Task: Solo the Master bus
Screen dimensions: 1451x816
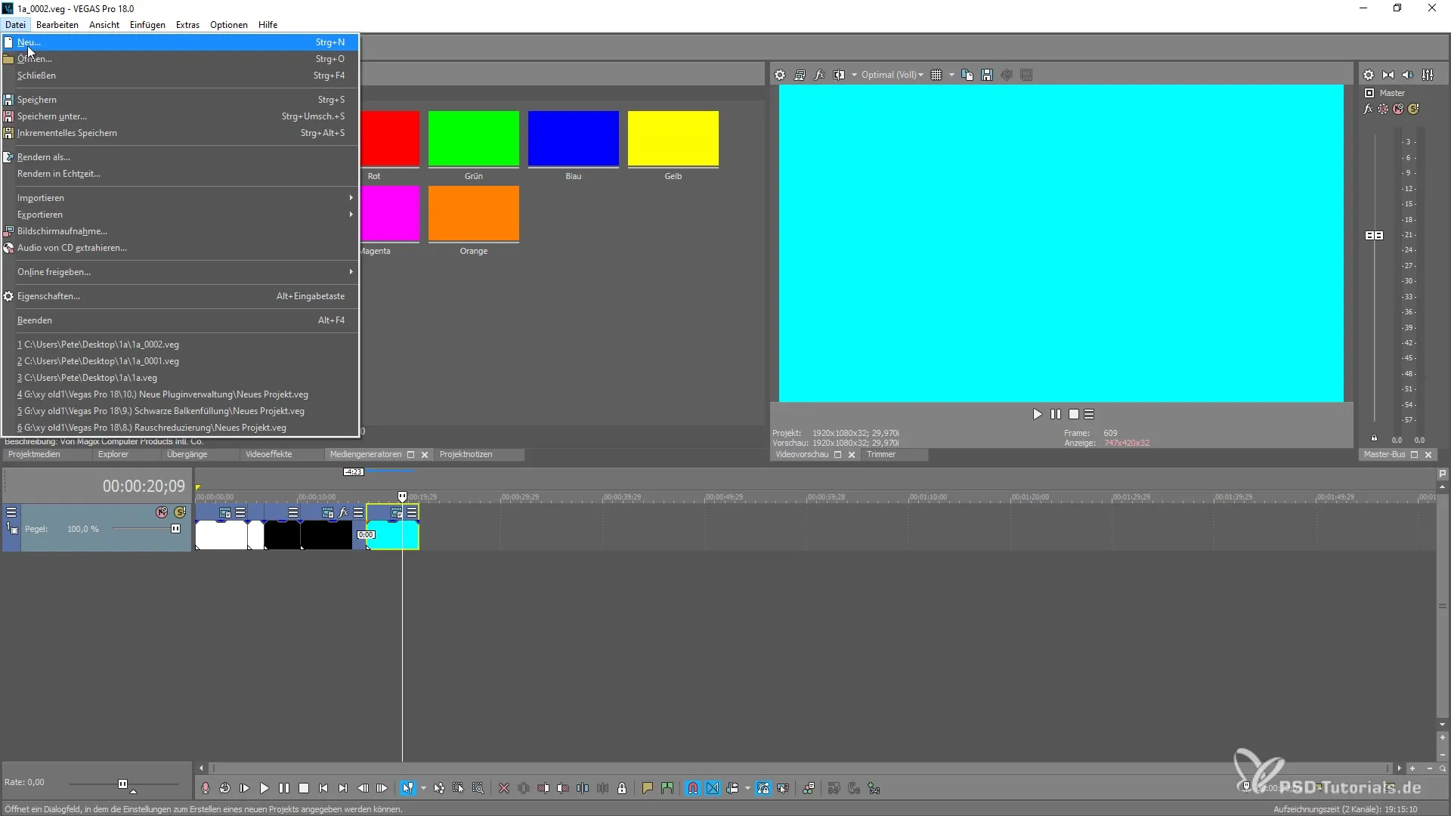Action: (x=1414, y=109)
